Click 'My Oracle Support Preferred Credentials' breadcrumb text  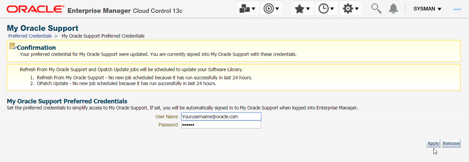point(103,36)
